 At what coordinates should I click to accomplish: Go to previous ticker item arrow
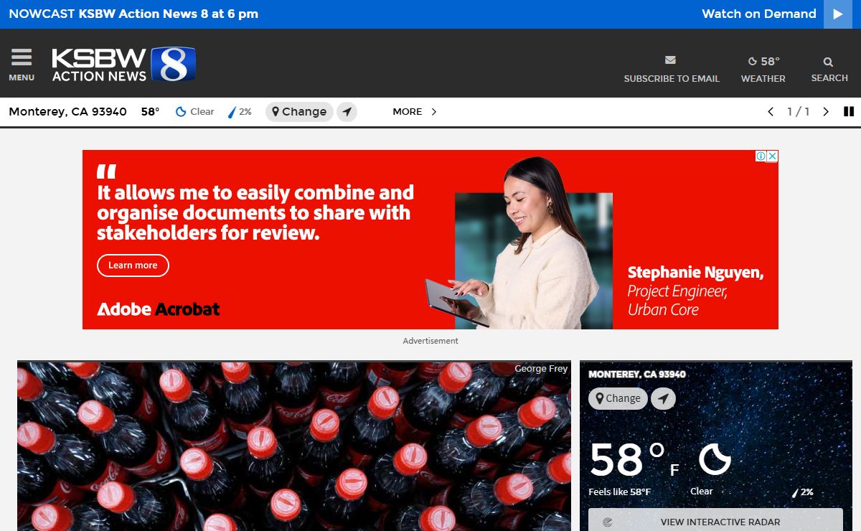pos(771,112)
